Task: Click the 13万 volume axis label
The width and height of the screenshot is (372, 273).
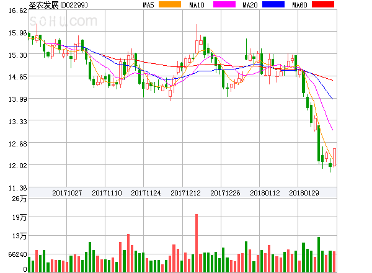Action: tap(19, 236)
